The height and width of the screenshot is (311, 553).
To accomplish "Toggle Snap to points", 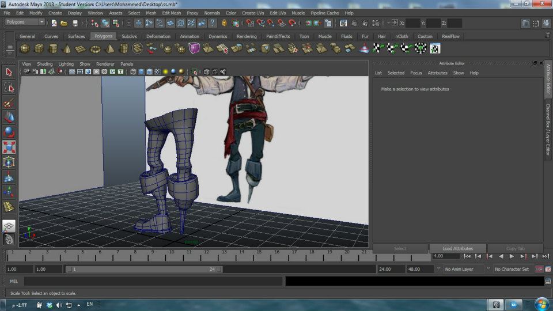I will pyautogui.click(x=271, y=23).
